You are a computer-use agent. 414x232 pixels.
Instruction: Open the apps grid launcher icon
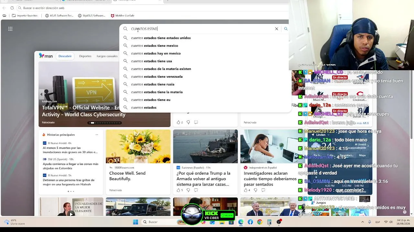pos(10,29)
